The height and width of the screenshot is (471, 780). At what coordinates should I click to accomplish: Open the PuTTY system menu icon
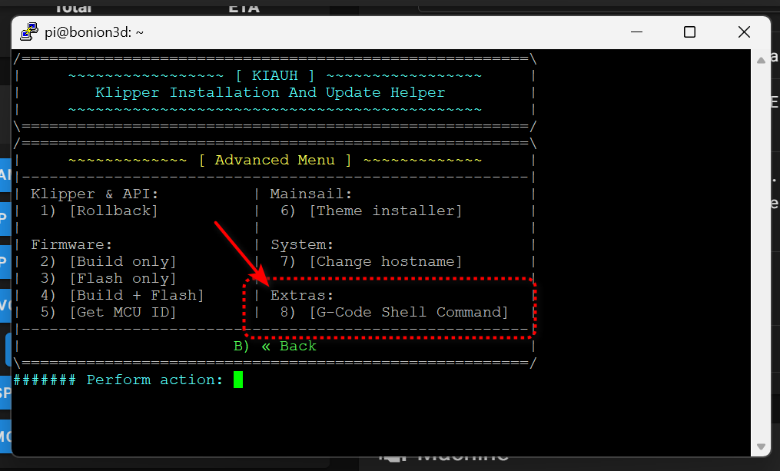pos(29,32)
